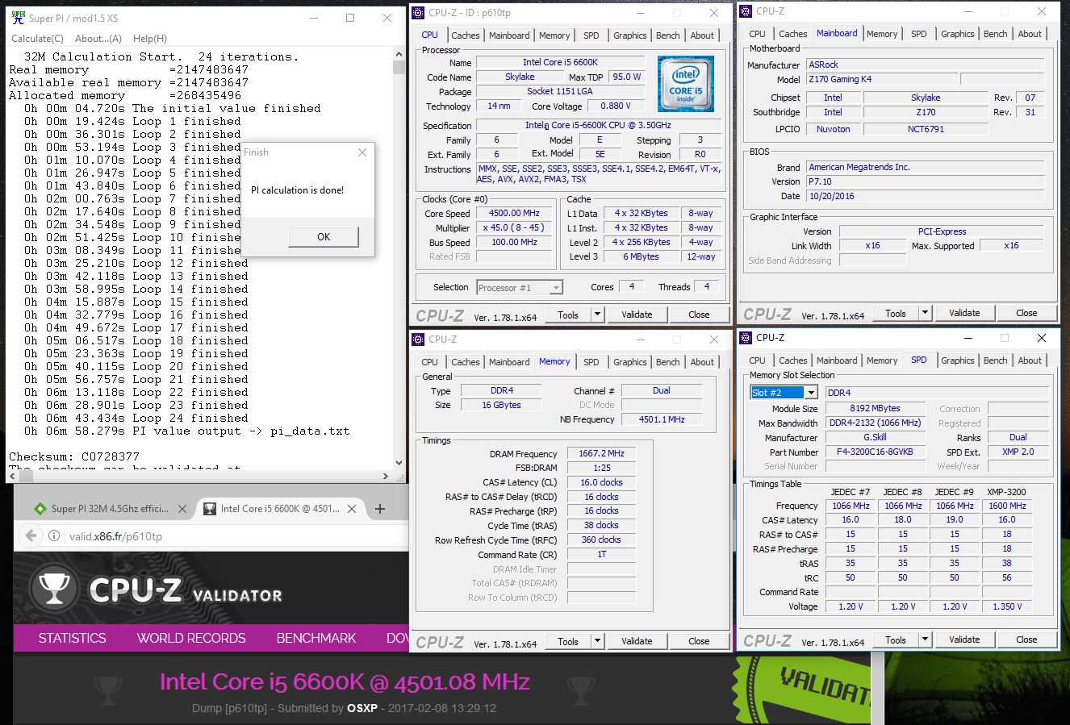Click the Intel Core i5 inside logo

[685, 84]
